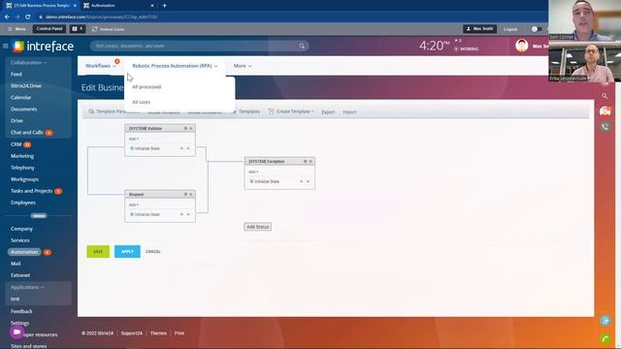
Task: Open Chat and Calls in sidebar
Action: click(x=27, y=132)
